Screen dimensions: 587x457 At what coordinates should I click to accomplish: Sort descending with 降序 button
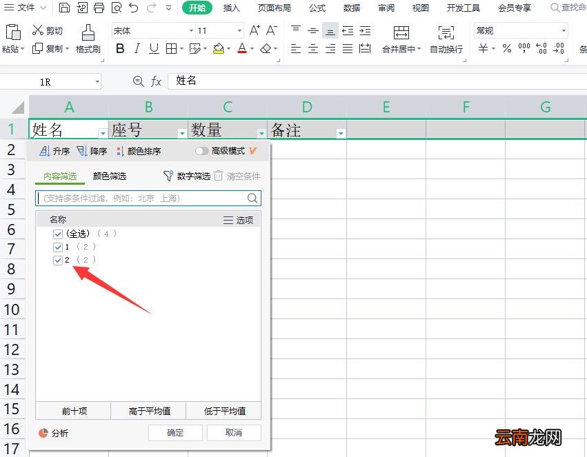click(92, 151)
